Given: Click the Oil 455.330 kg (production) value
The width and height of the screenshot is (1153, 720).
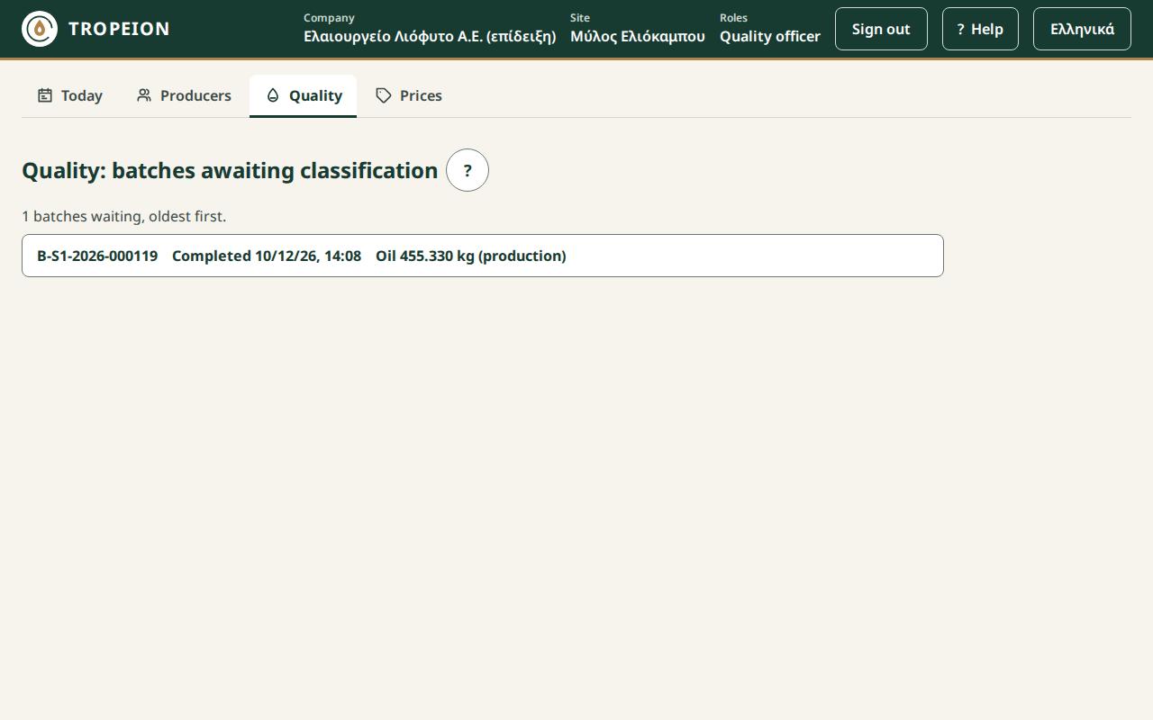Looking at the screenshot, I should coord(471,256).
